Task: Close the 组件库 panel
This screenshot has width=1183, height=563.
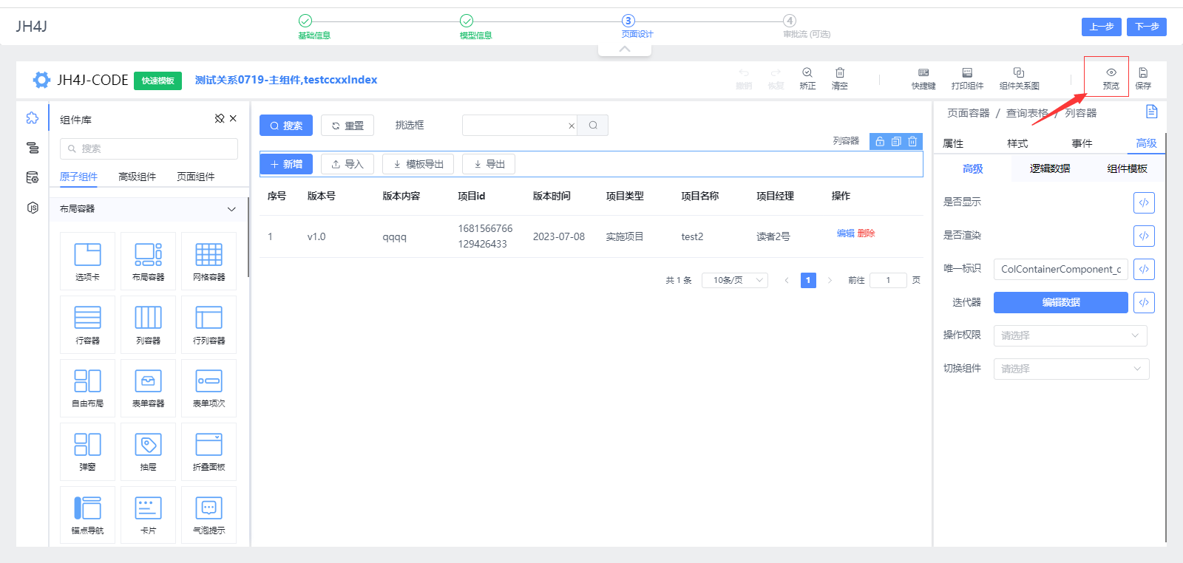Action: click(x=233, y=118)
